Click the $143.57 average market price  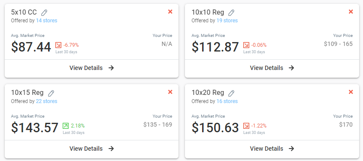pyautogui.click(x=35, y=128)
